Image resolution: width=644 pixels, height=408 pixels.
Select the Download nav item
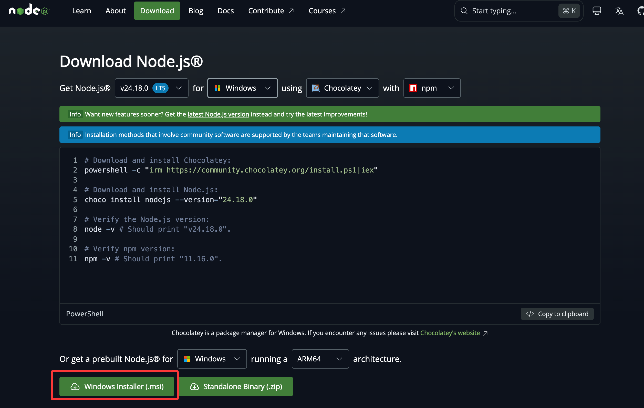[x=157, y=11]
